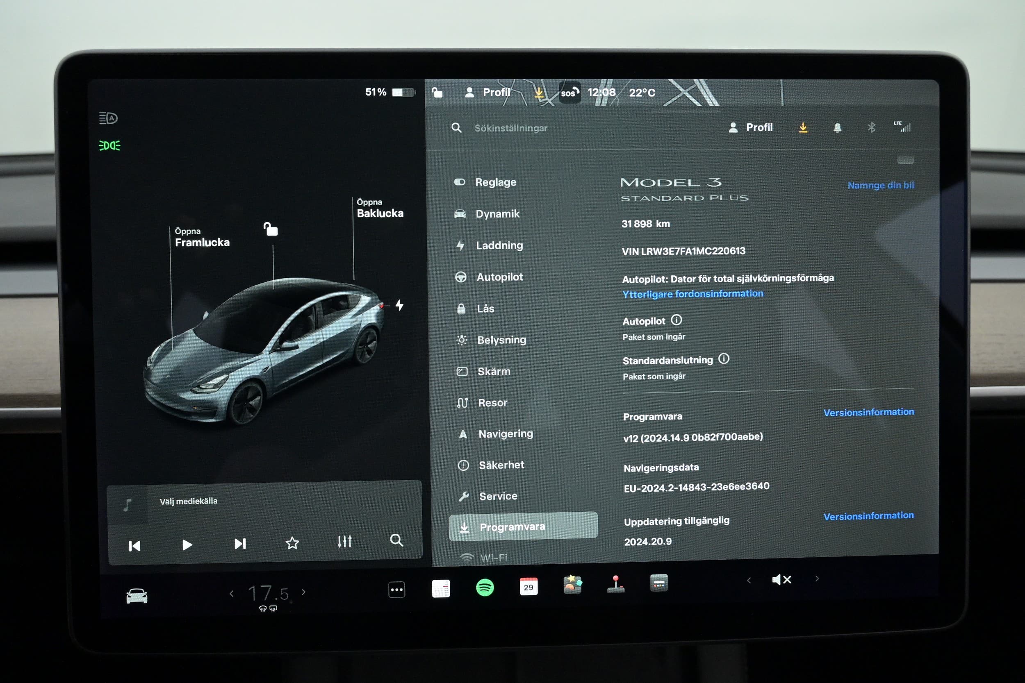Click the charge port lightning bolt icon
The image size is (1025, 683).
pyautogui.click(x=399, y=305)
